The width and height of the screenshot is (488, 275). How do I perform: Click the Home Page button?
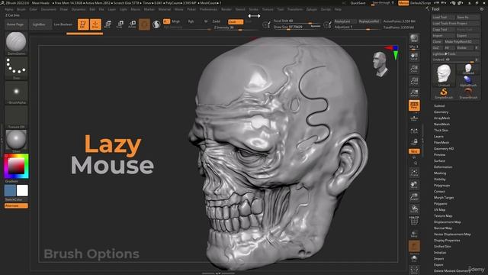click(x=15, y=24)
